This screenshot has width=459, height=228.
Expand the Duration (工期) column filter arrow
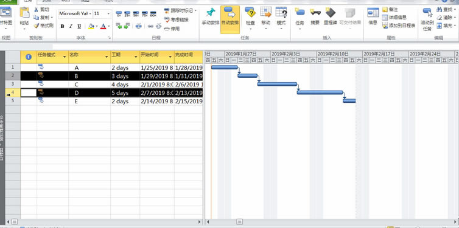point(136,57)
